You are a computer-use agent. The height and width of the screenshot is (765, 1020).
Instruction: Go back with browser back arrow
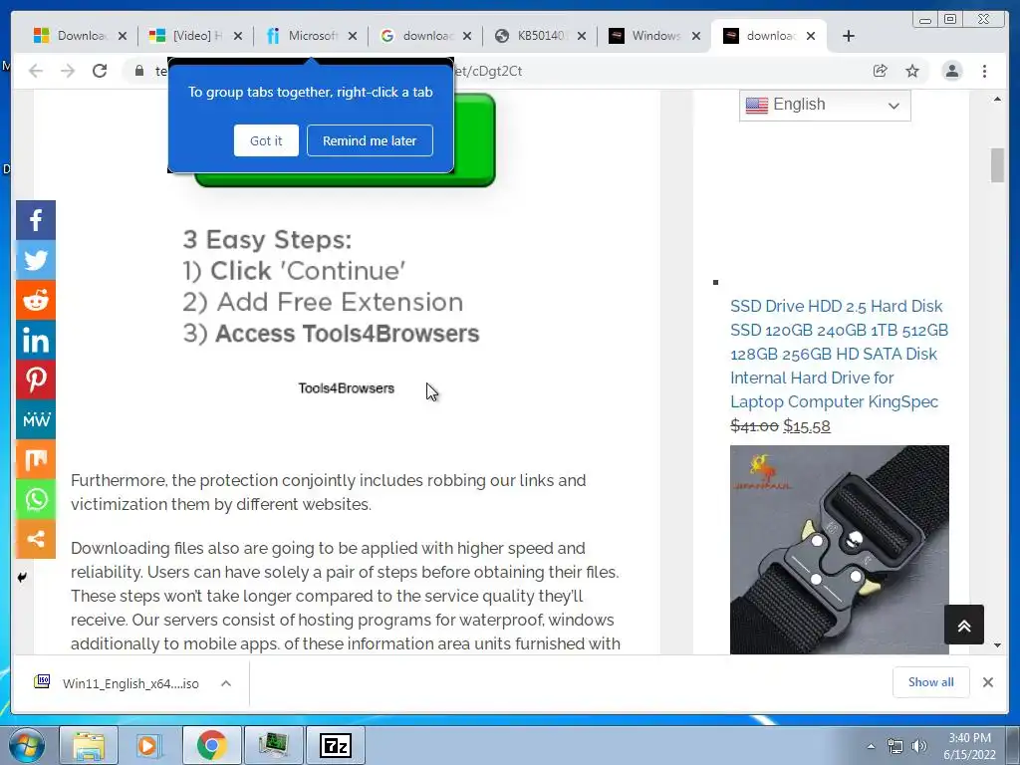tap(36, 71)
